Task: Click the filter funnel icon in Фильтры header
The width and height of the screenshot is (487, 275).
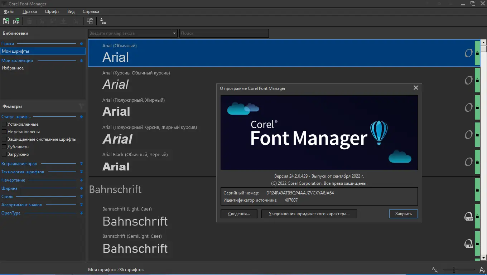Action: pyautogui.click(x=81, y=106)
